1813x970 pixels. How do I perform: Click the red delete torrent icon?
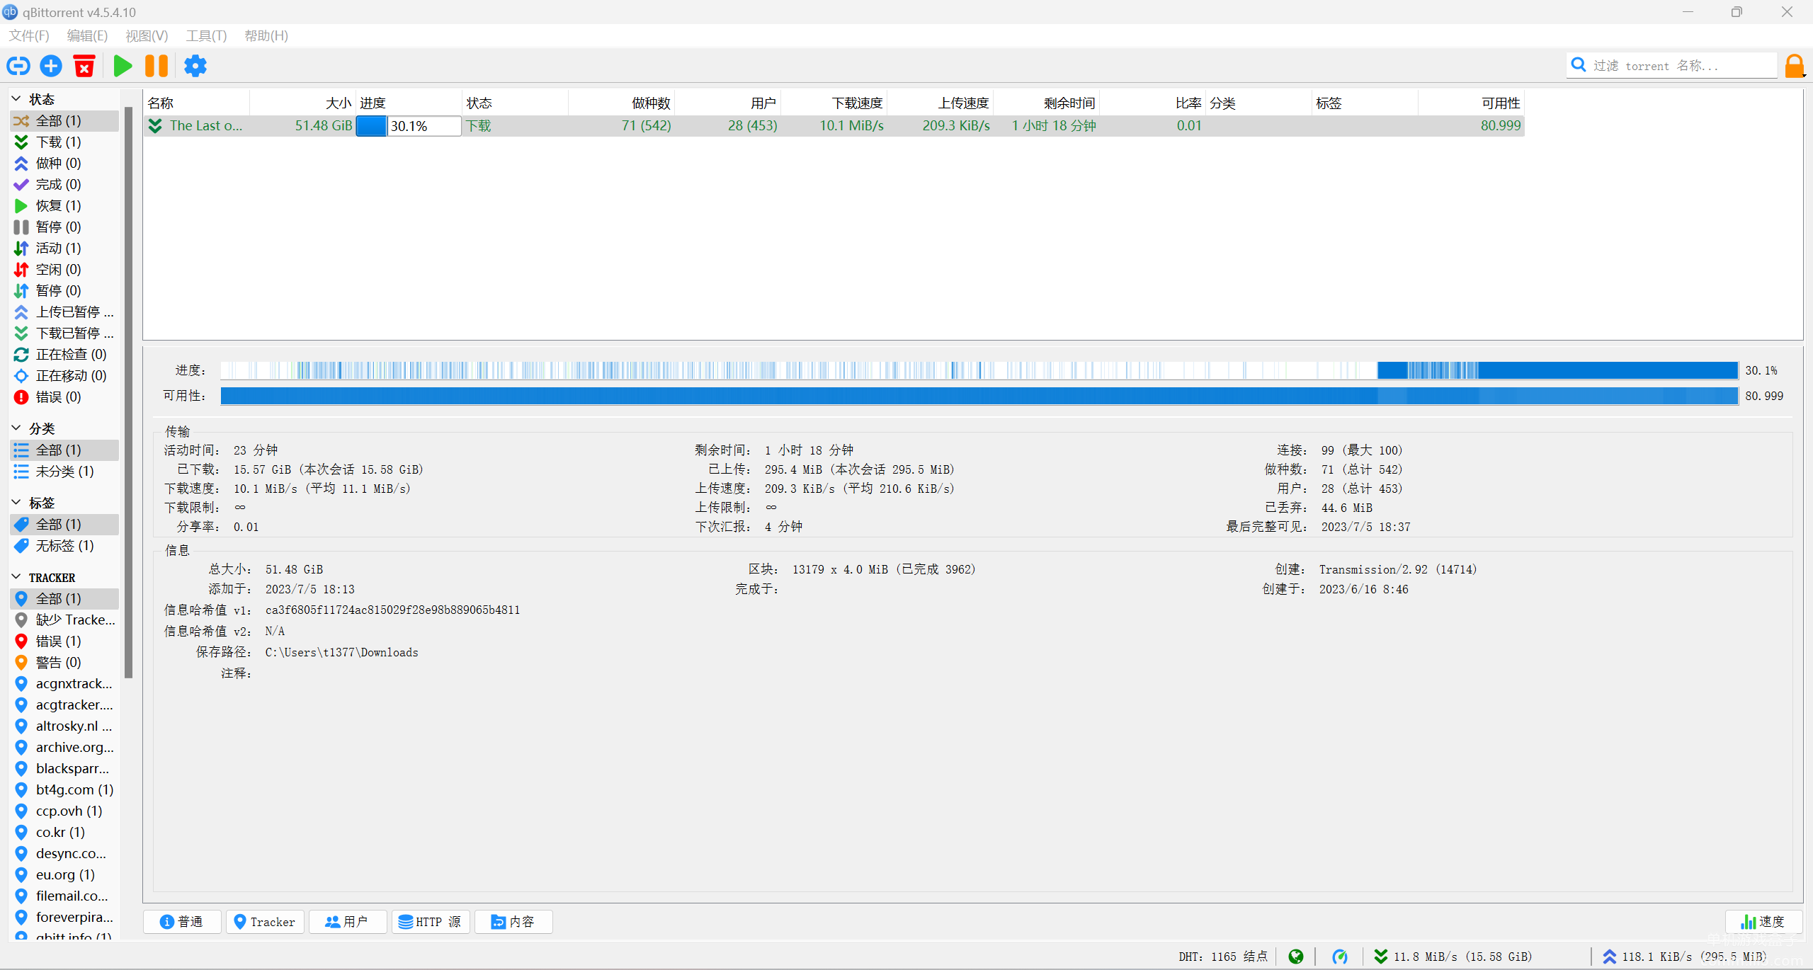84,66
